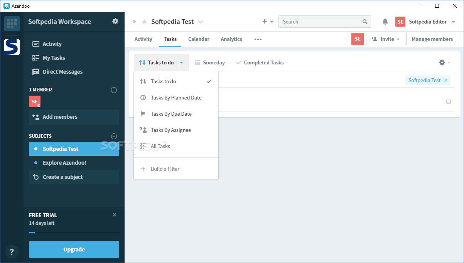Screen dimensions: 464x263
Task: Click the plus icon next to 1 MEMBER
Action: tap(114, 90)
